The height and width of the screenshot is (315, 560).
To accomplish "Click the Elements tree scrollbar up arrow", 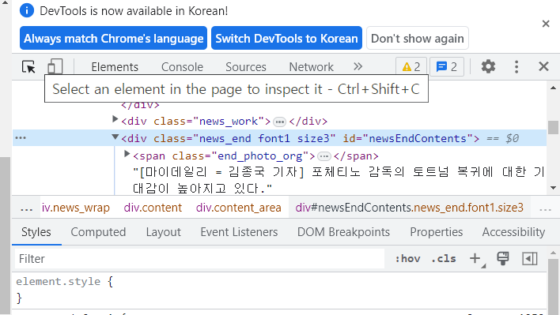I will click(553, 88).
